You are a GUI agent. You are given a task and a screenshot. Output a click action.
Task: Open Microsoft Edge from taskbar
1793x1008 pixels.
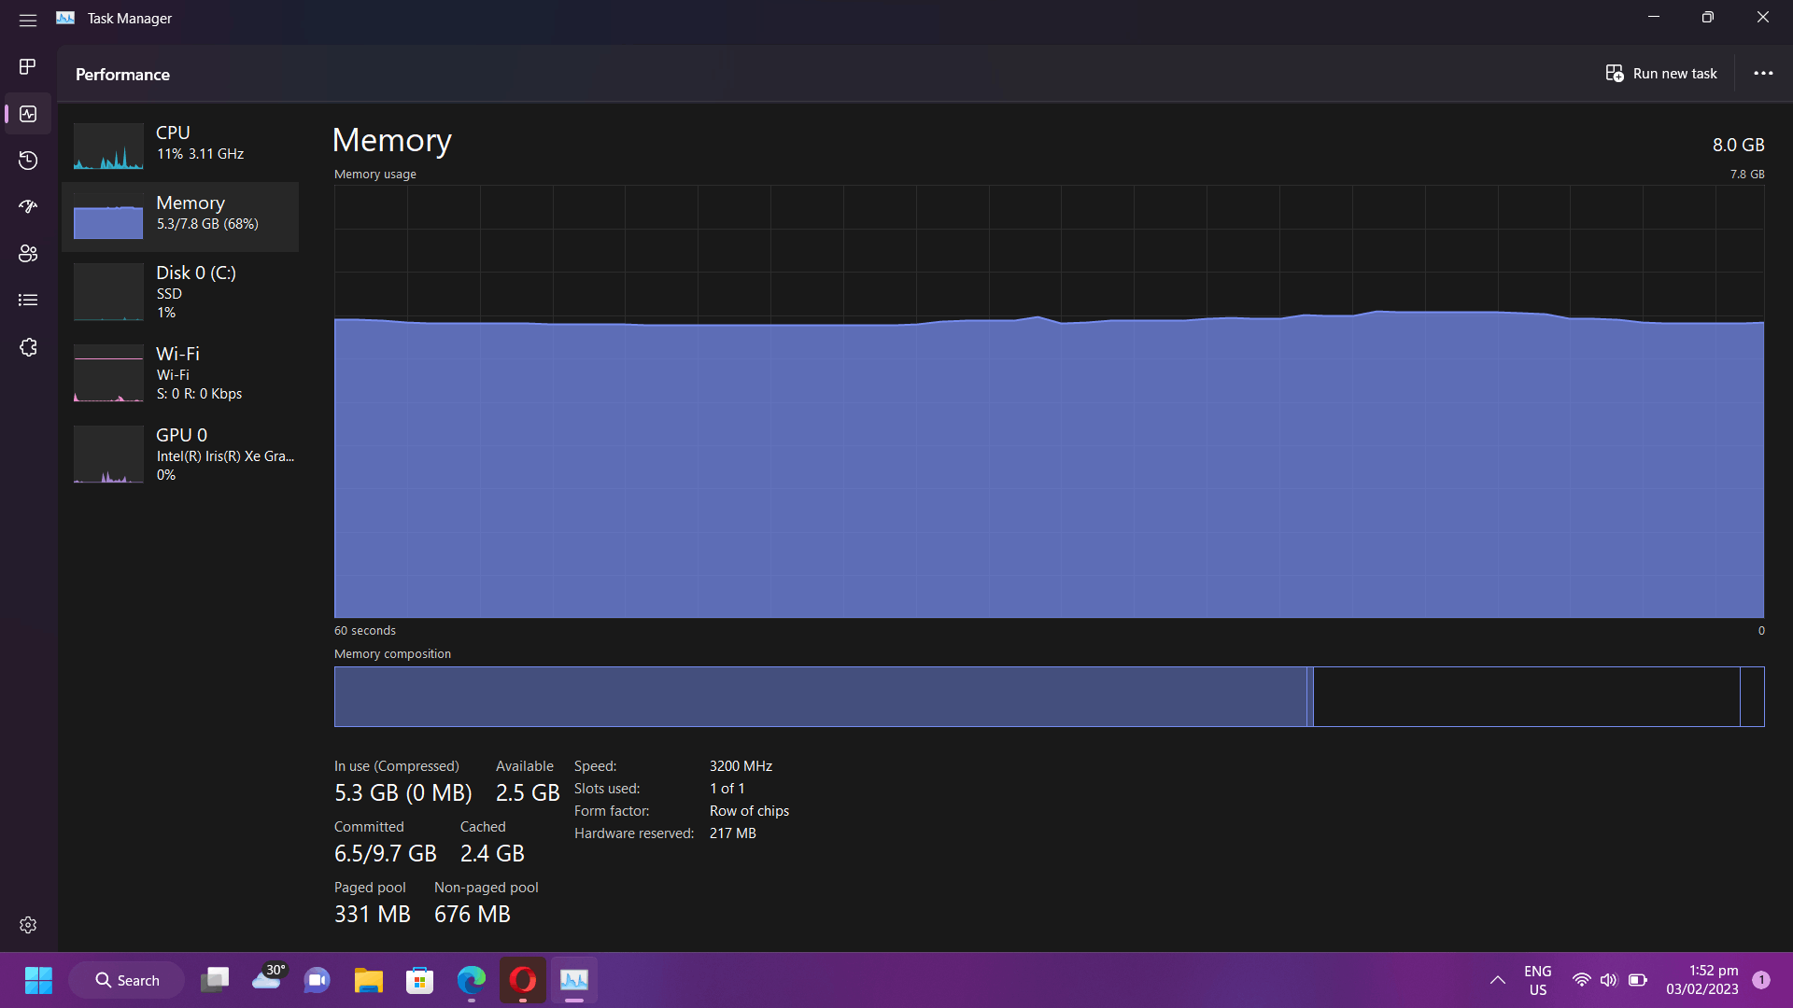(471, 980)
